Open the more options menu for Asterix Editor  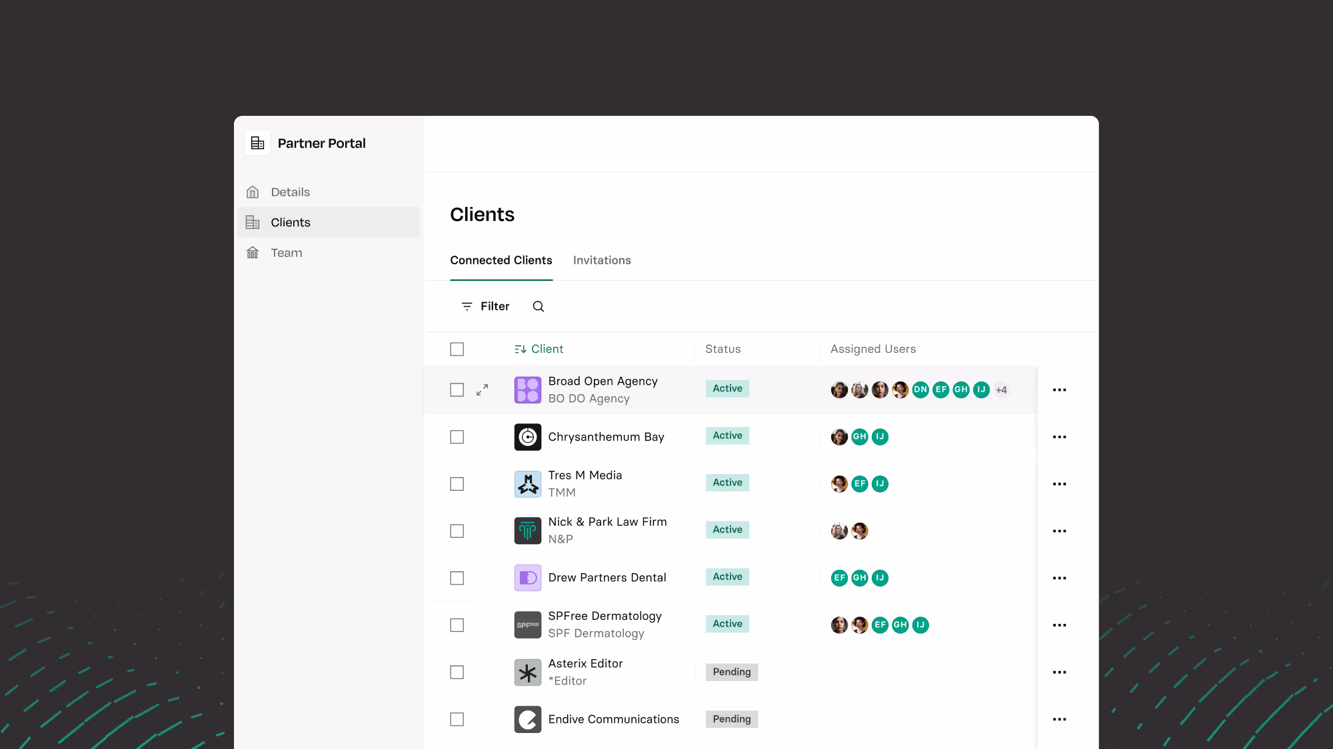click(1059, 672)
